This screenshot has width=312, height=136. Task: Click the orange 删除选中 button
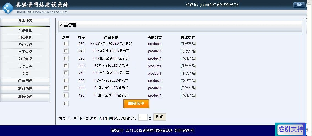click(136, 103)
